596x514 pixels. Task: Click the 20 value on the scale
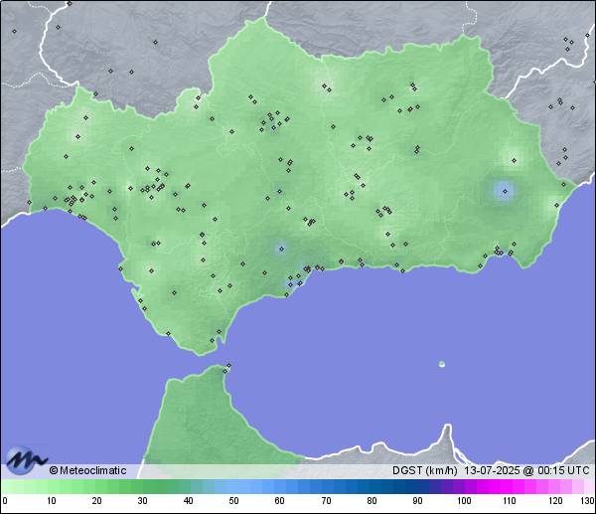coord(97,501)
